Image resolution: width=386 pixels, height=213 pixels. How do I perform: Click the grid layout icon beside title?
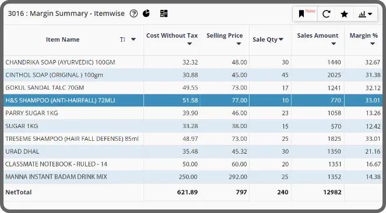[x=164, y=13]
